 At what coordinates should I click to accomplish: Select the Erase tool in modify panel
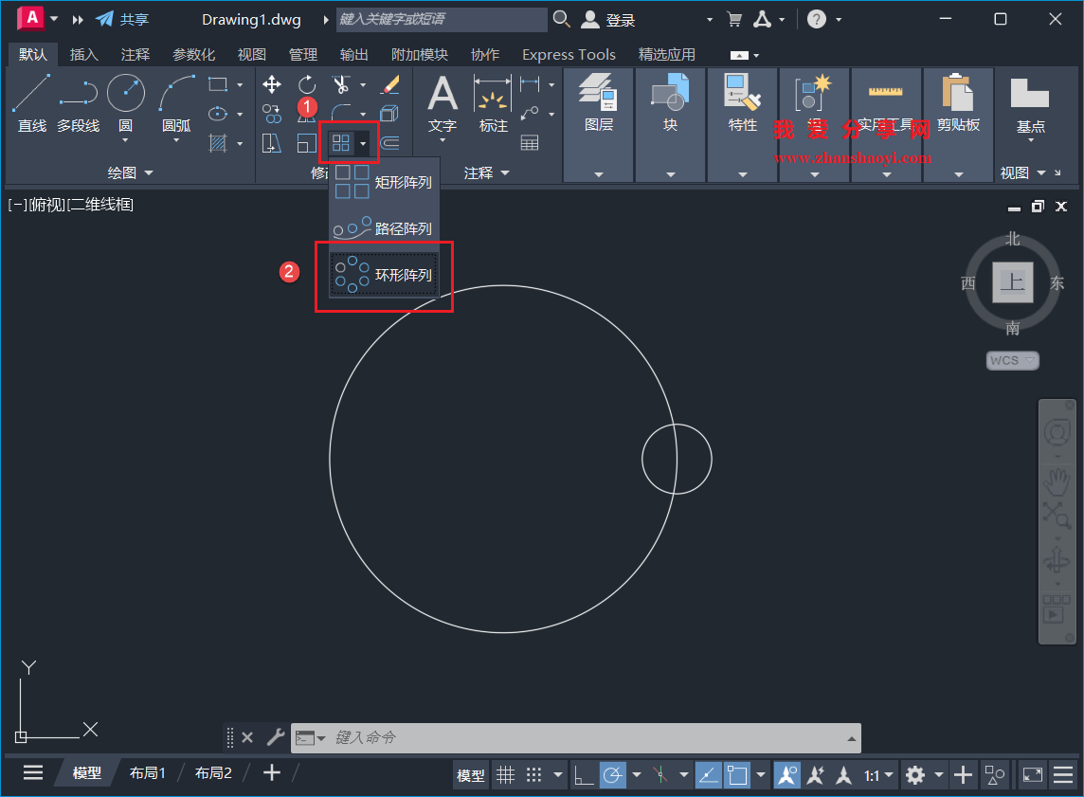392,84
